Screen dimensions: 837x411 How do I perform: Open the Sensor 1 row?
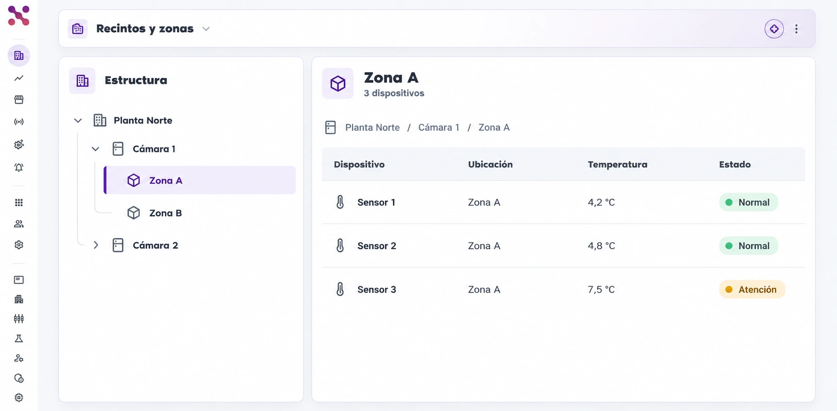coord(563,202)
